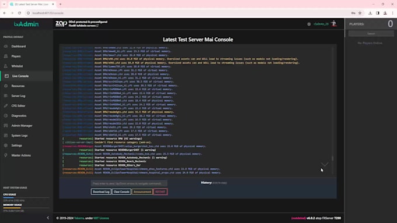
Task: Click the txAdmin logo
Action: click(x=26, y=24)
